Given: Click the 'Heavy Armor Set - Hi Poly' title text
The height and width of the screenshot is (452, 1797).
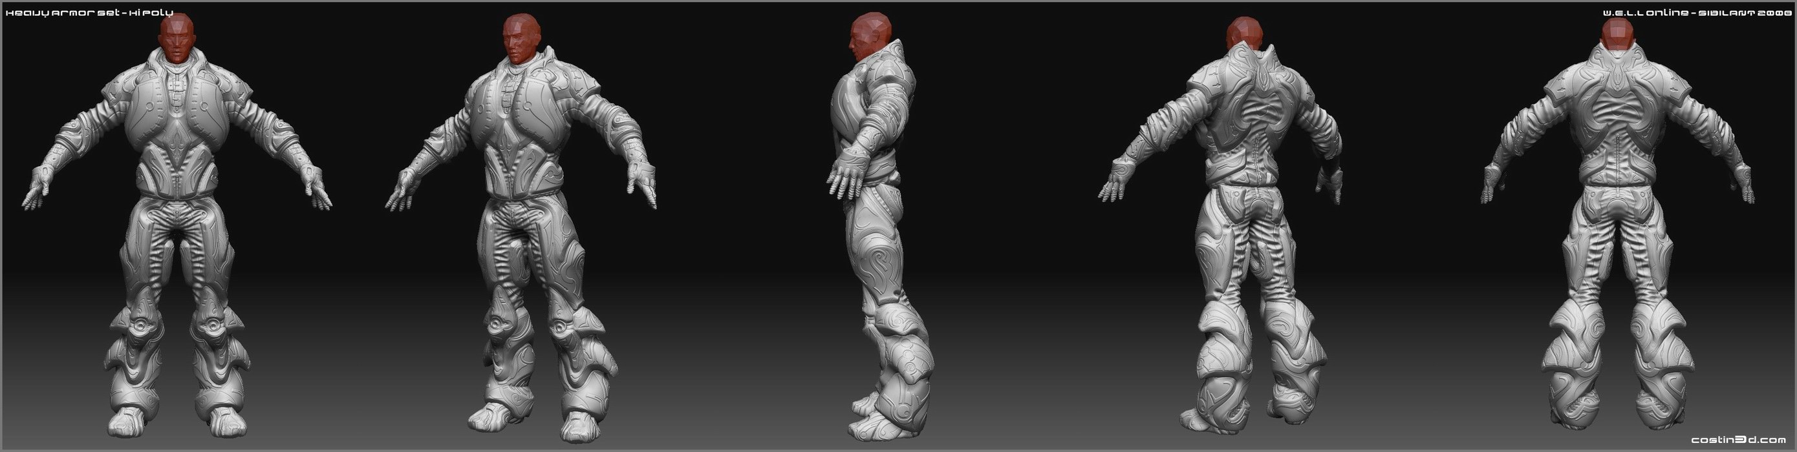Looking at the screenshot, I should tap(89, 14).
